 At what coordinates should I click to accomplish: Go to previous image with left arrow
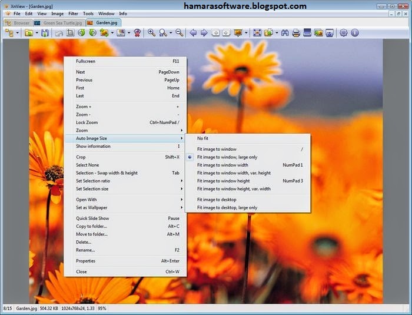click(193, 33)
